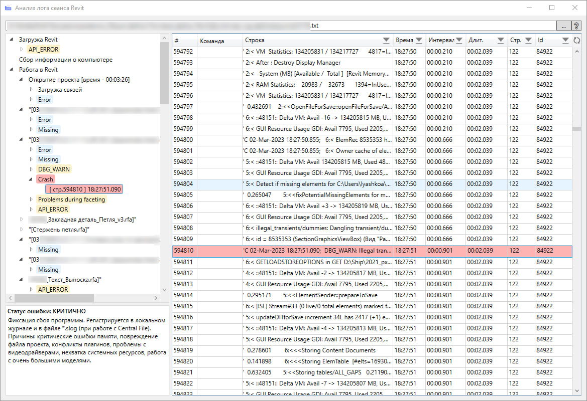Open help with the question mark button
The image size is (587, 401).
point(576,26)
